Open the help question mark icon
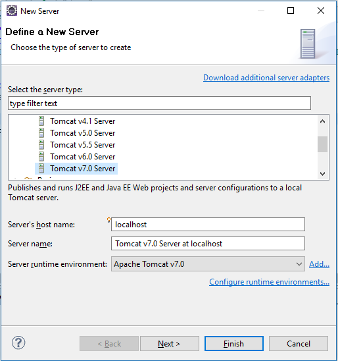338x361 pixels. [18, 343]
